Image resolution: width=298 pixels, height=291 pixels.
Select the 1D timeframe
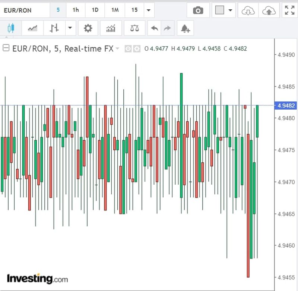(x=95, y=10)
